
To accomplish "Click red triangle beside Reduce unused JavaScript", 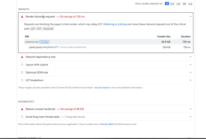I will point(22,109).
